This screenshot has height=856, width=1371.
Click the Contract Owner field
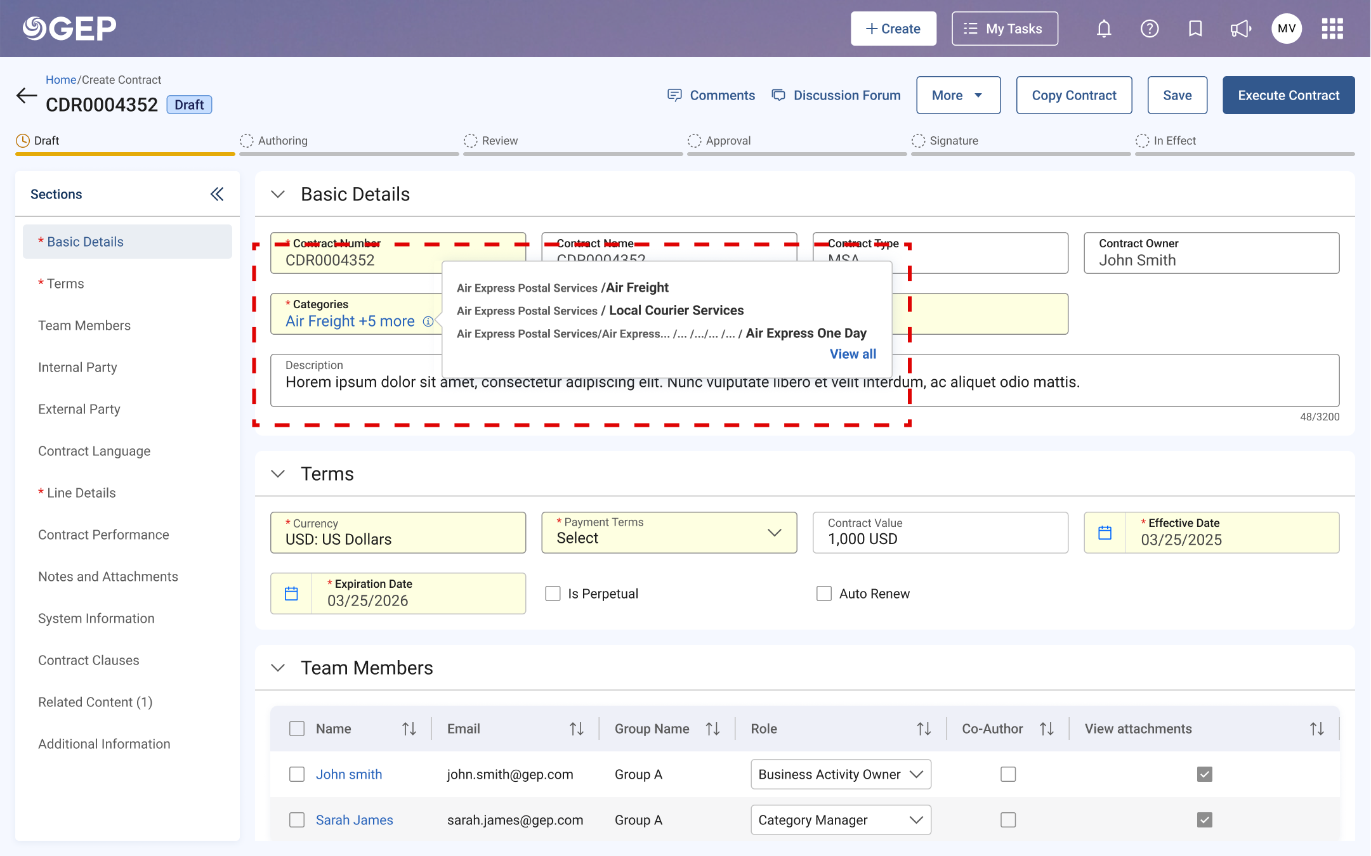tap(1212, 253)
